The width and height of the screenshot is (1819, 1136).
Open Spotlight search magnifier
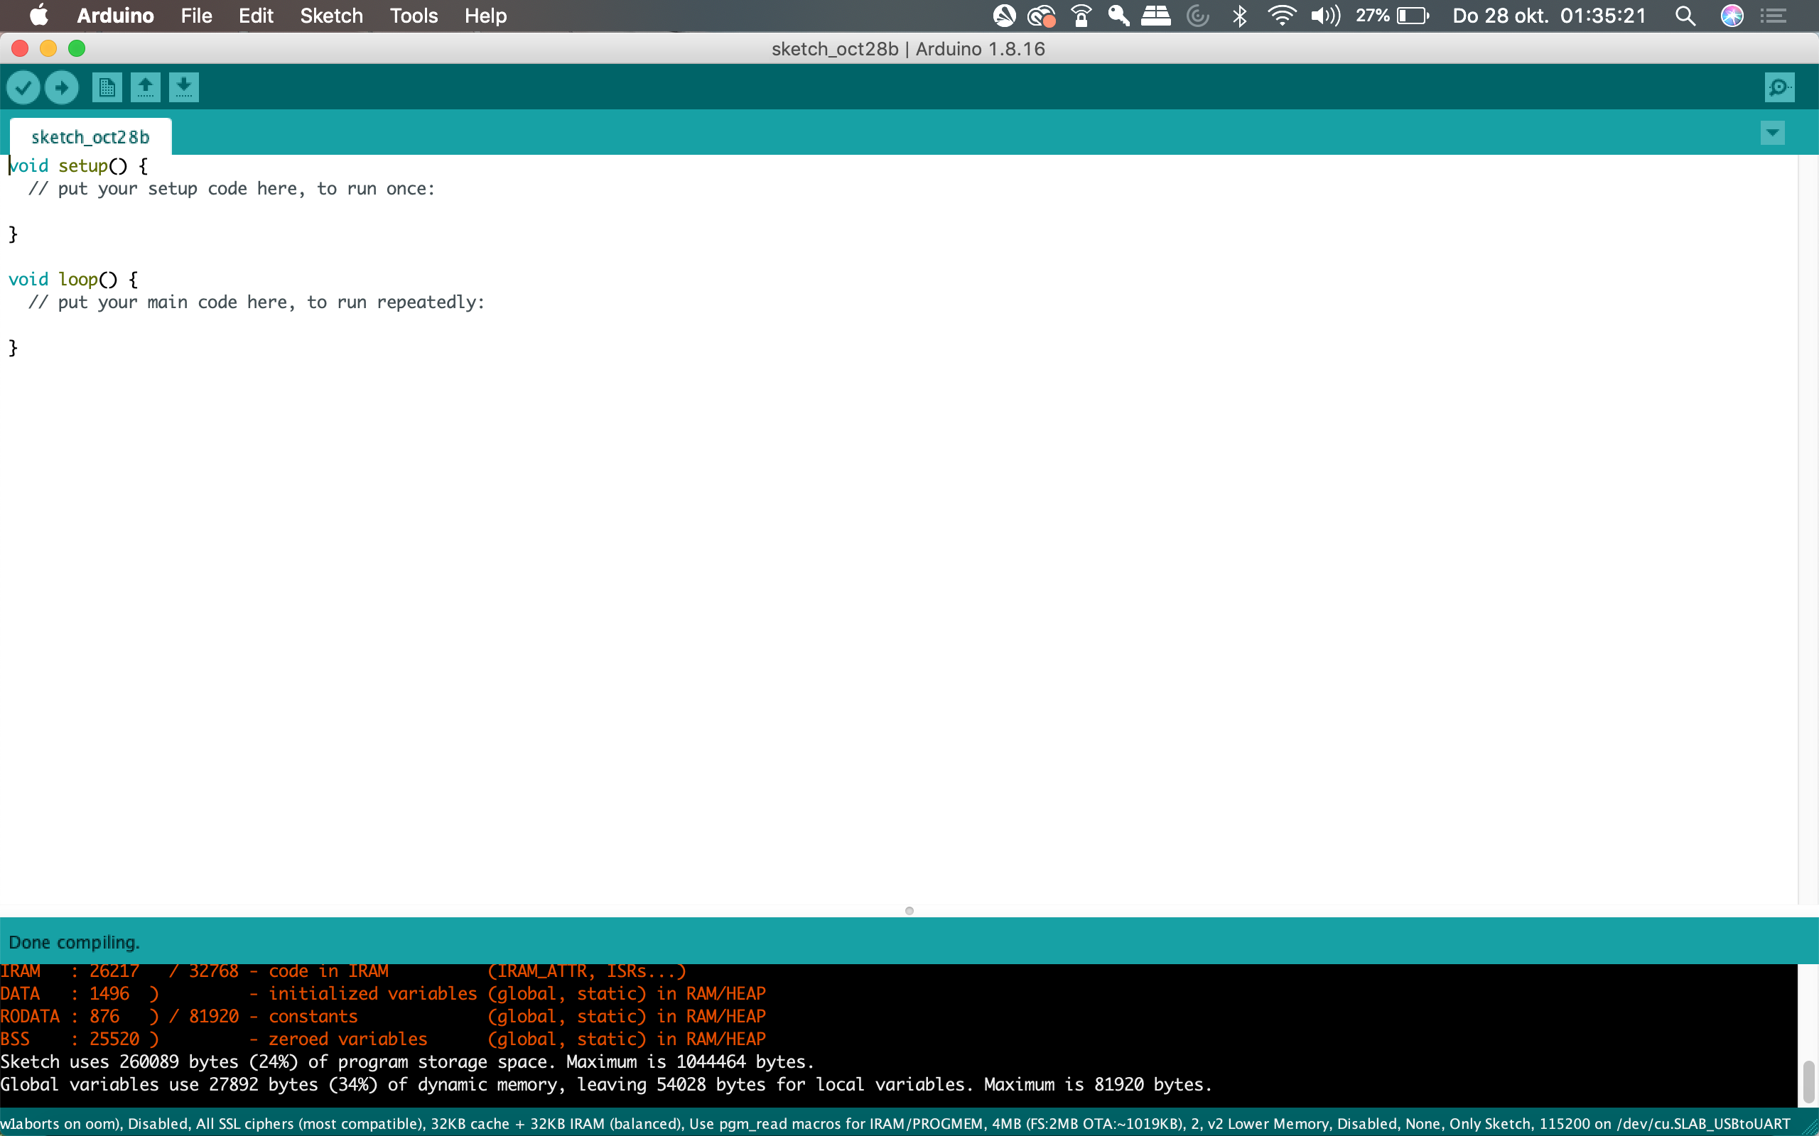click(x=1685, y=16)
